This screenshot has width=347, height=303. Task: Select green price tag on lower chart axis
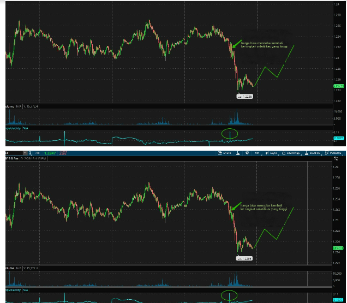click(338, 248)
